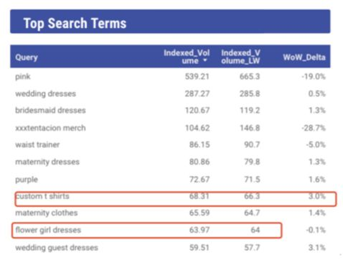
Task: Click the Indexed_Volume sort arrow icon
Action: click(205, 60)
